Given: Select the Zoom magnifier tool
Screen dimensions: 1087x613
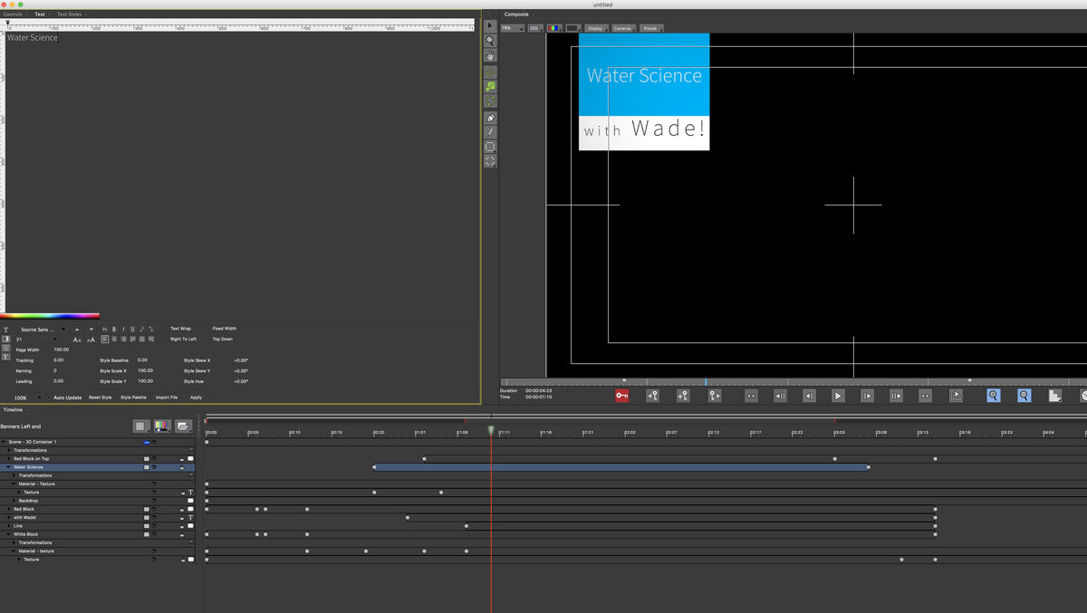Looking at the screenshot, I should tap(490, 41).
